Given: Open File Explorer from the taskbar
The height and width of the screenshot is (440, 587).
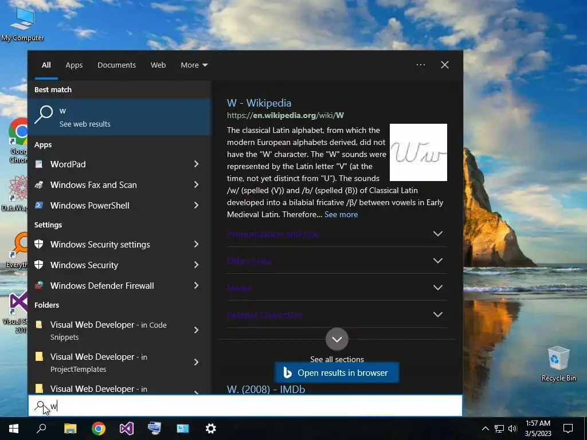Looking at the screenshot, I should (70, 429).
